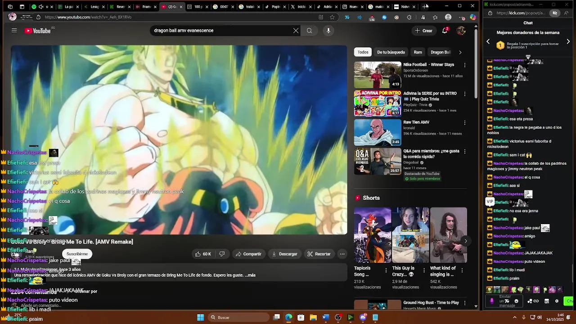Select the Todos filter chip
This screenshot has height=324, width=576.
click(363, 52)
